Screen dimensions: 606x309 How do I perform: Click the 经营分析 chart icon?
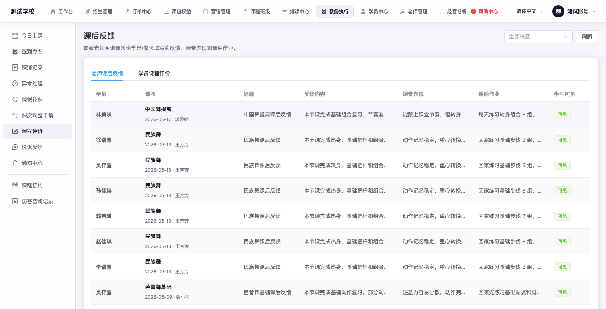(442, 12)
